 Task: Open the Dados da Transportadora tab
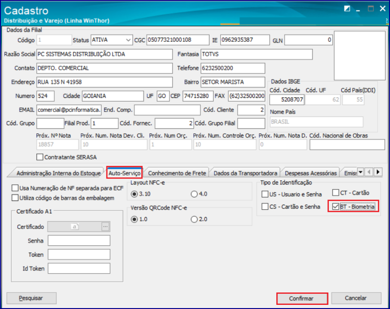tap(245, 173)
